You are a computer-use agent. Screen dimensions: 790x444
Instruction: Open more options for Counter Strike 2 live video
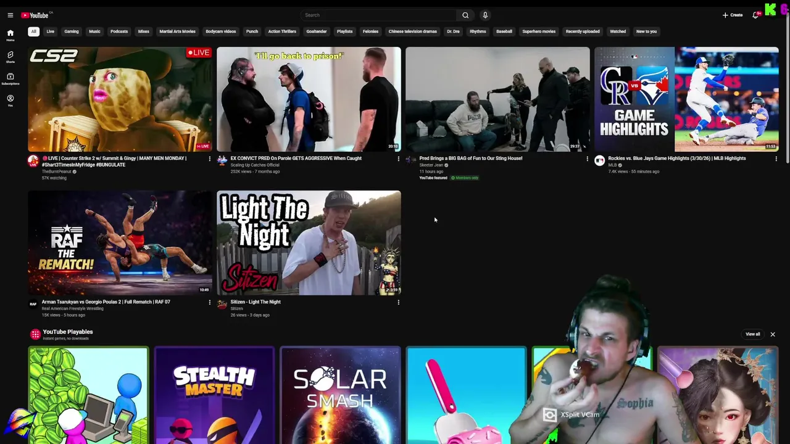[209, 158]
